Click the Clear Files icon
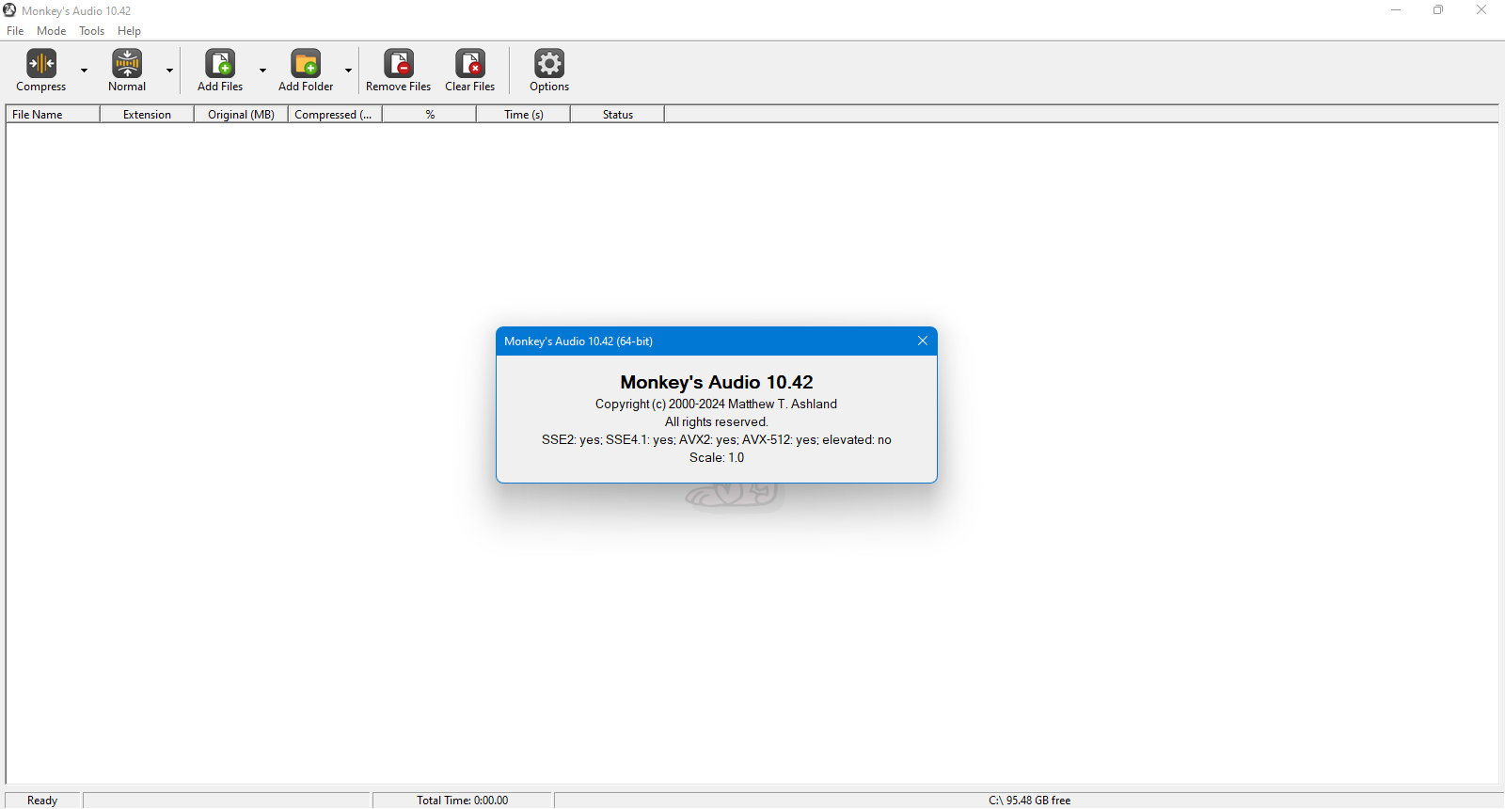The width and height of the screenshot is (1505, 809). [470, 63]
